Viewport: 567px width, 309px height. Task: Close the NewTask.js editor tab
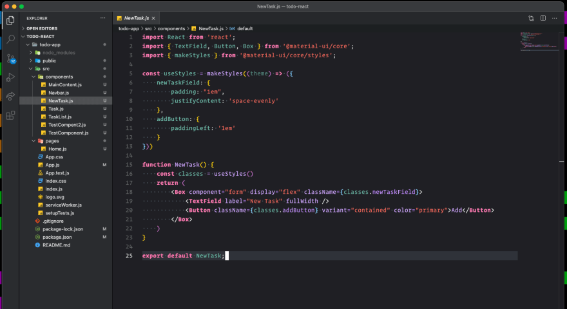(x=153, y=18)
